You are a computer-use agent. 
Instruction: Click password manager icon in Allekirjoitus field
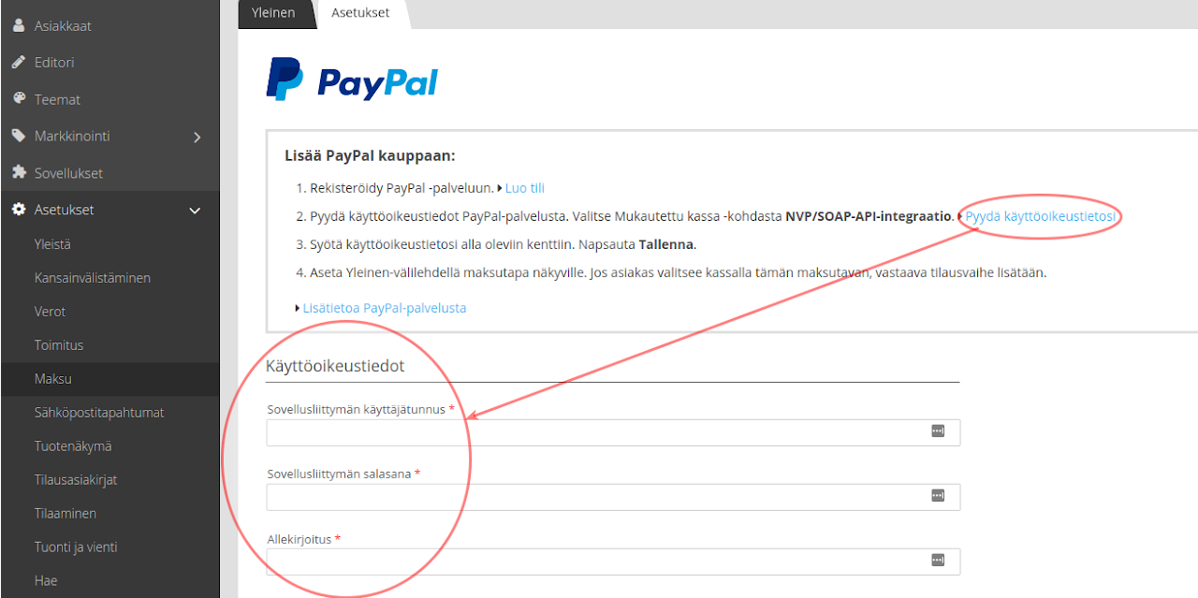tap(938, 561)
